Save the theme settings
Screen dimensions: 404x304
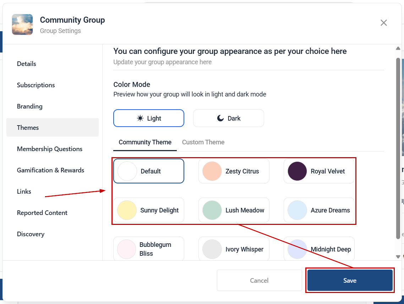[350, 280]
